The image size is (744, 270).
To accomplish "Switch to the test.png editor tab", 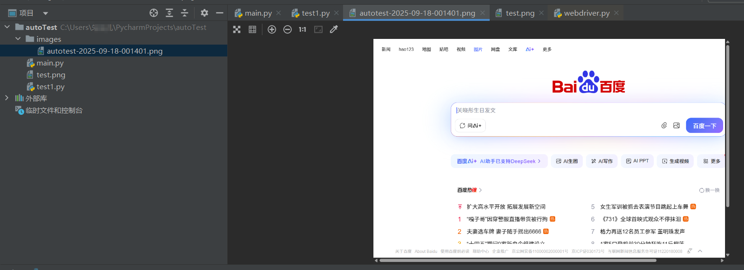I will click(520, 13).
